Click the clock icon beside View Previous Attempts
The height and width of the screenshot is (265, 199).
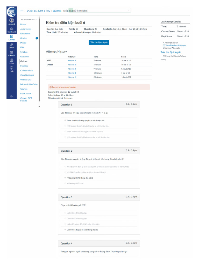tap(164, 45)
